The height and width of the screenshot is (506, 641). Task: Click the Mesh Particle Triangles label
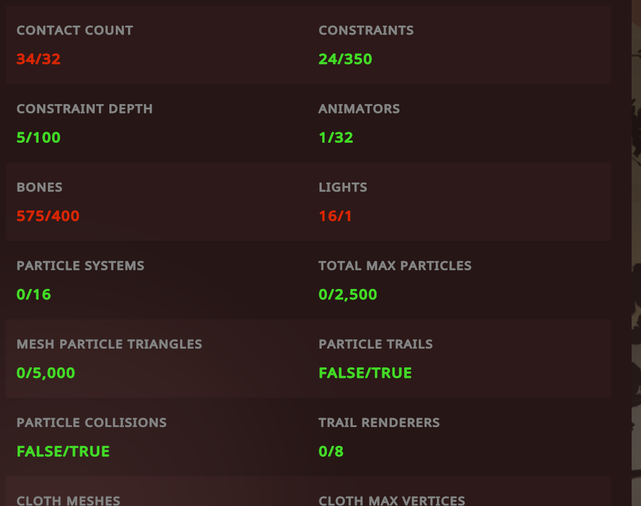pos(109,344)
